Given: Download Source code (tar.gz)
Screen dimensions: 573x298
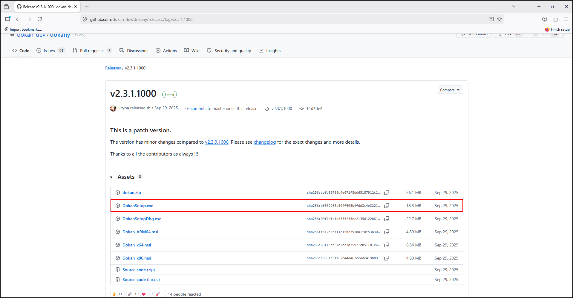Looking at the screenshot, I should [141, 280].
